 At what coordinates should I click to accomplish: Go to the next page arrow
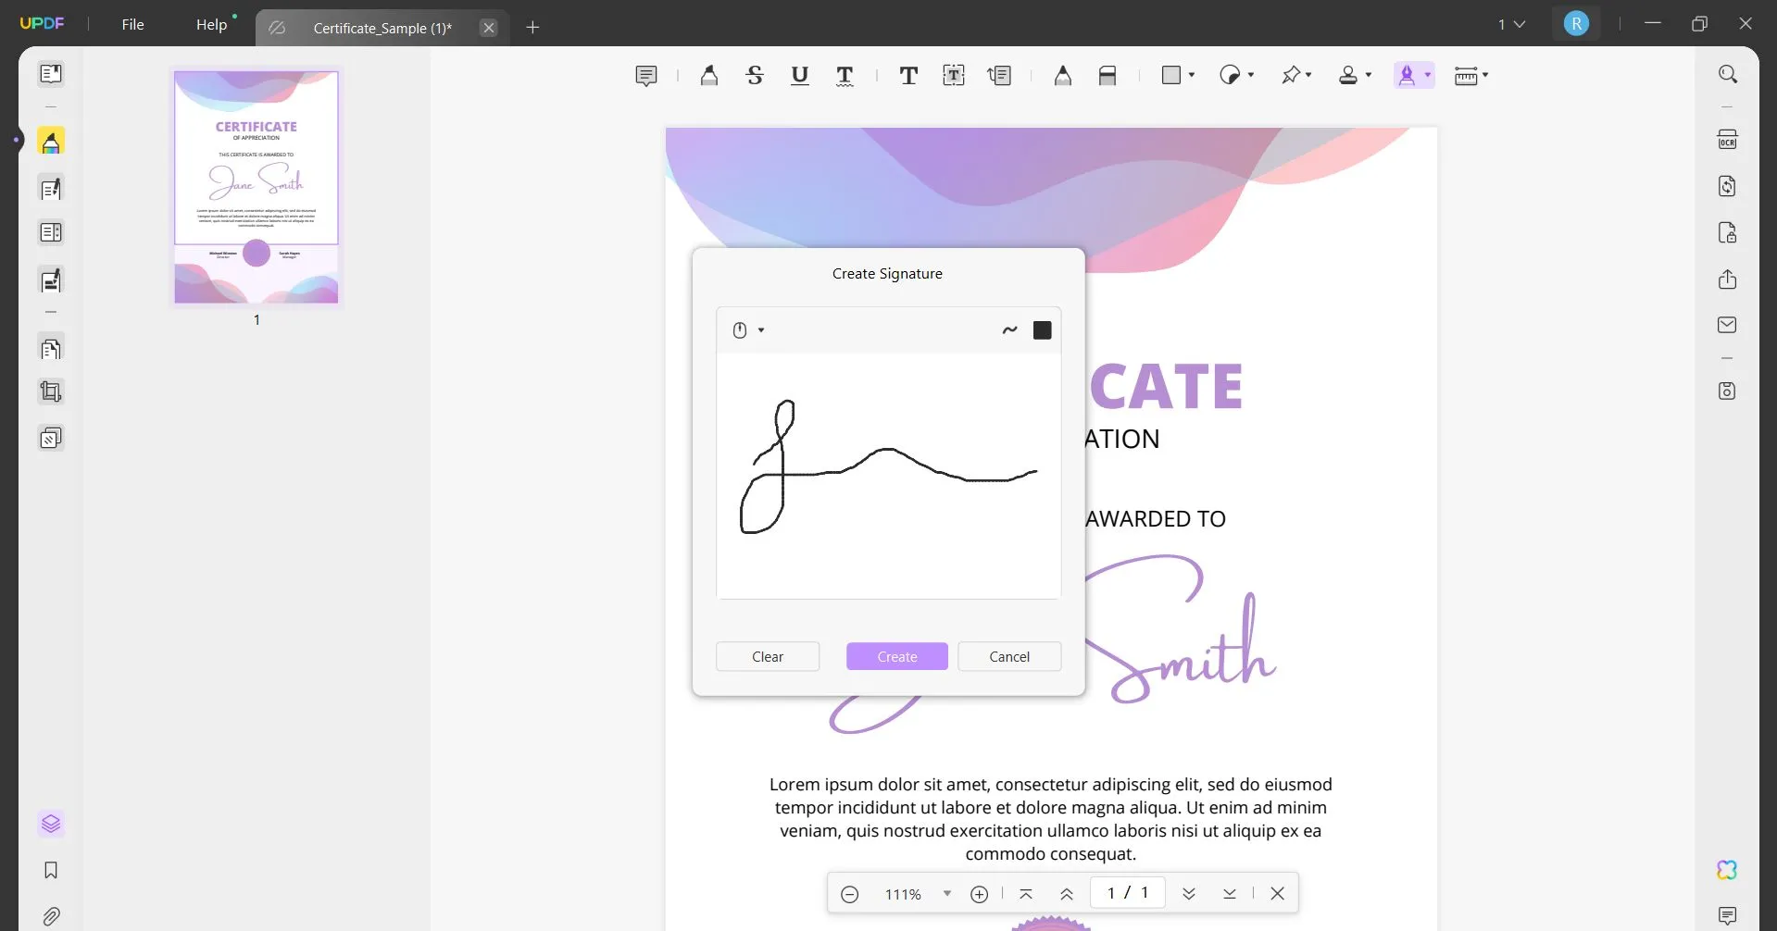1189,894
